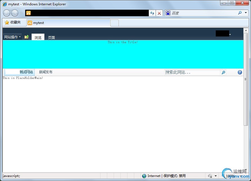Click the browser Forward button
Screen dimensions: 251x181
point(15,13)
